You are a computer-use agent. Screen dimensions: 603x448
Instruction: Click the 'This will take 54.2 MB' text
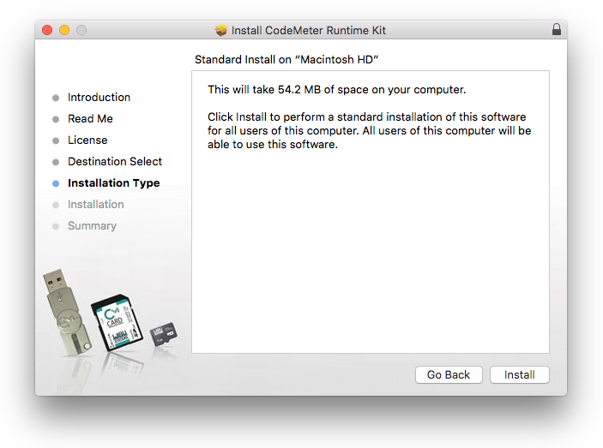coord(336,90)
